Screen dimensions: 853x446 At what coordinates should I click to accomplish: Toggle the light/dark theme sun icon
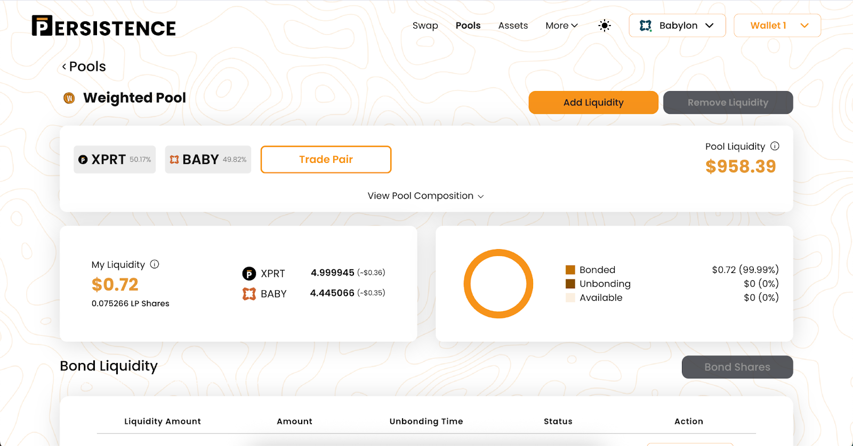(605, 26)
